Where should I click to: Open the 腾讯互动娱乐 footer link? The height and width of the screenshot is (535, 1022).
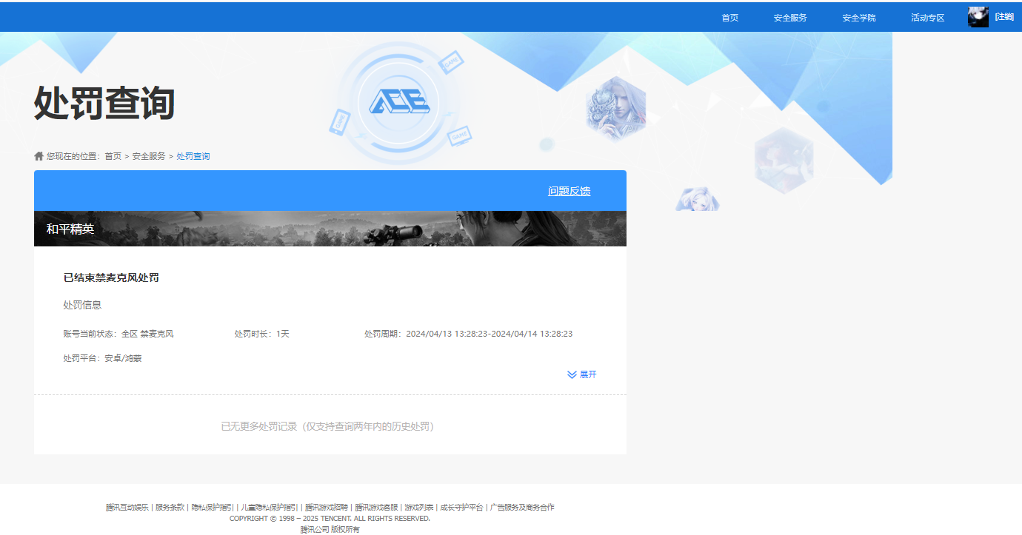pyautogui.click(x=127, y=508)
